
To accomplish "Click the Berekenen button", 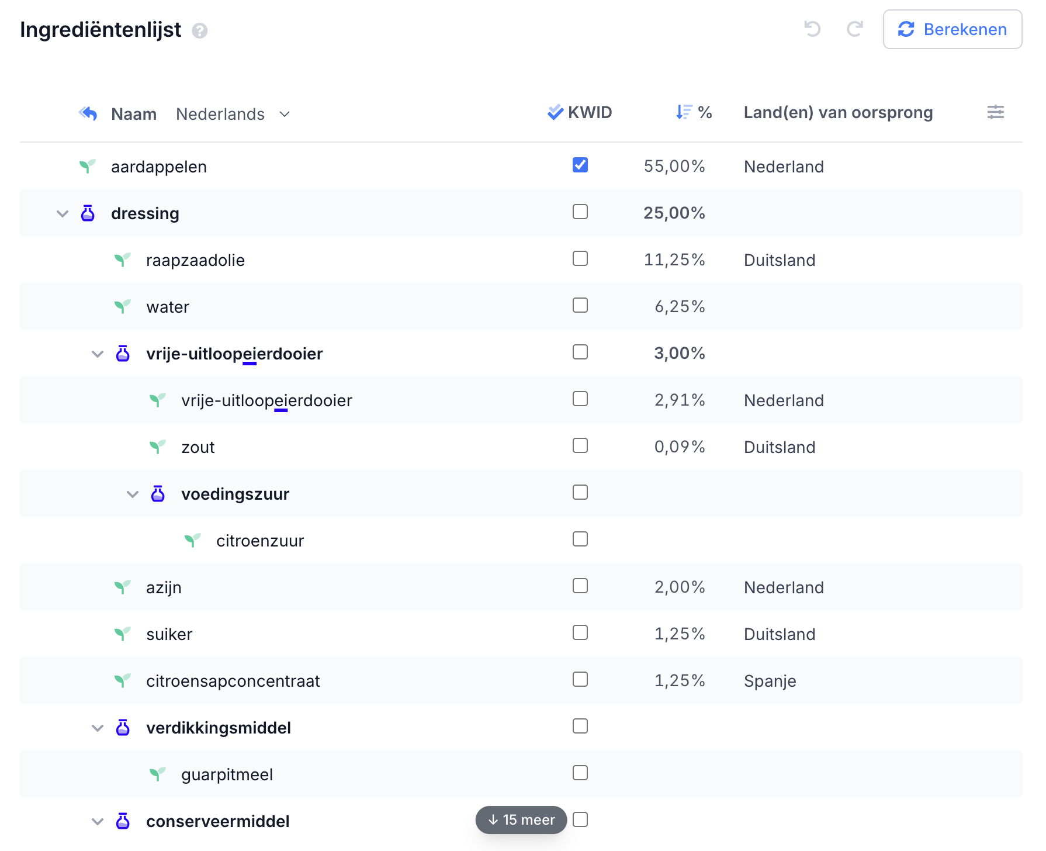I will click(x=952, y=29).
